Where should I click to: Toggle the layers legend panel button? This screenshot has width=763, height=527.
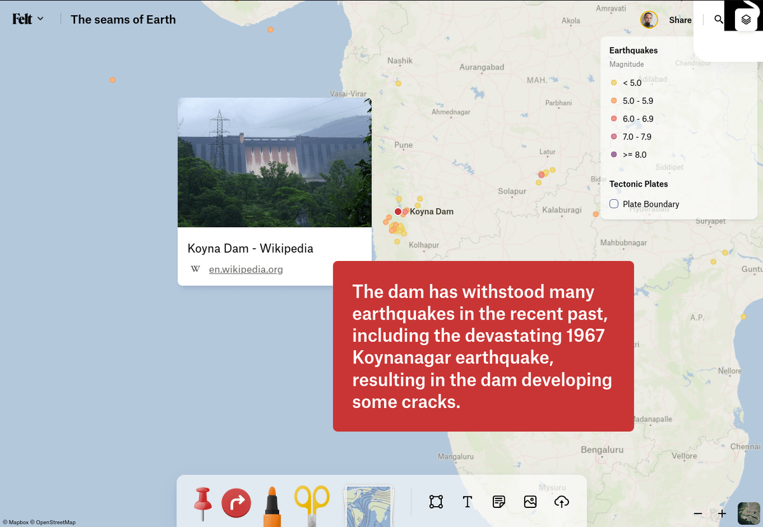pos(746,20)
